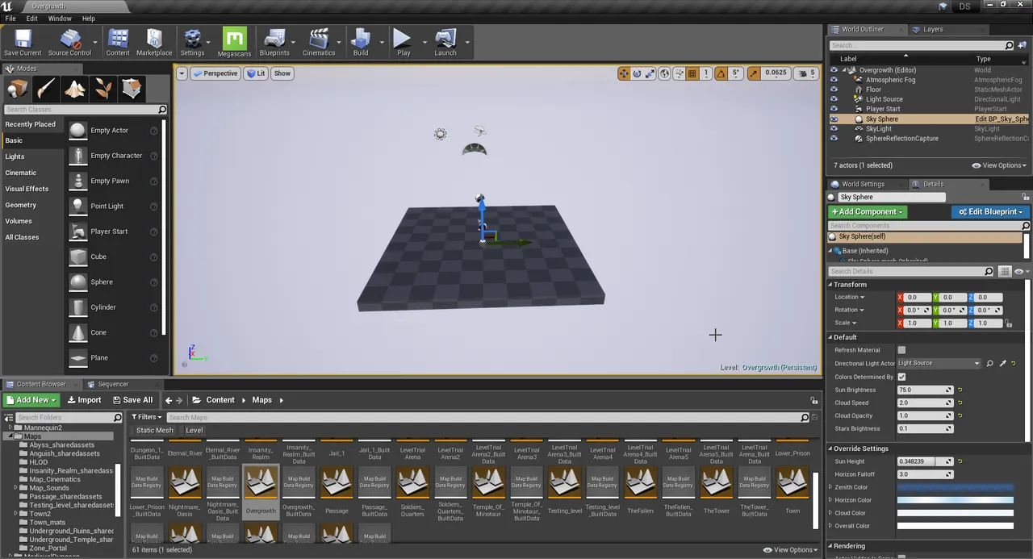
Task: Pick Directional Light Actor with eyedropper
Action: 1003,364
